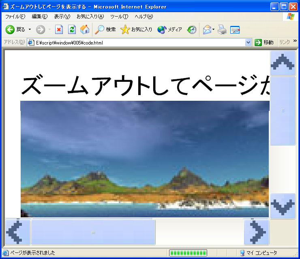Screen dimensions: 300x259
Task: Click the vertical scrollbar down arrow
Action: (283, 206)
